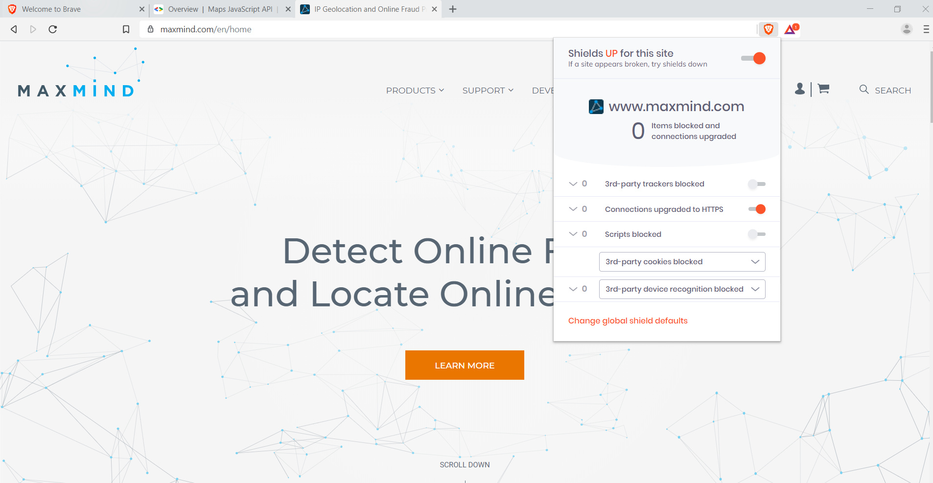Expand the Connections upgraded to HTTPS details

coord(573,209)
